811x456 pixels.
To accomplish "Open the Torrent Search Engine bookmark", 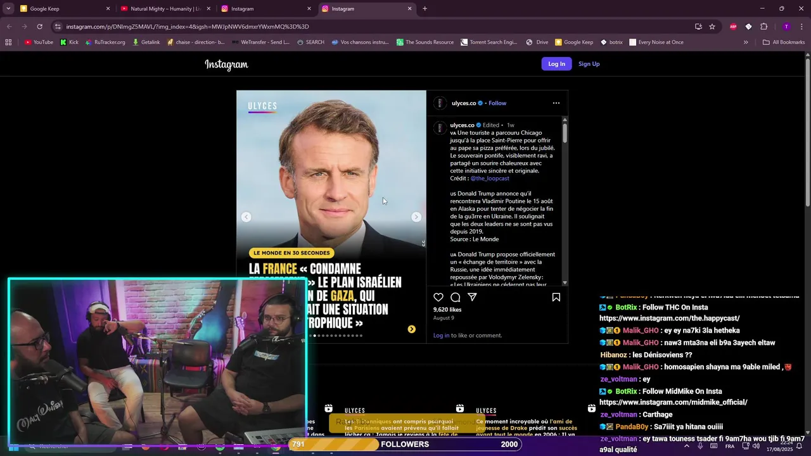I will point(489,42).
